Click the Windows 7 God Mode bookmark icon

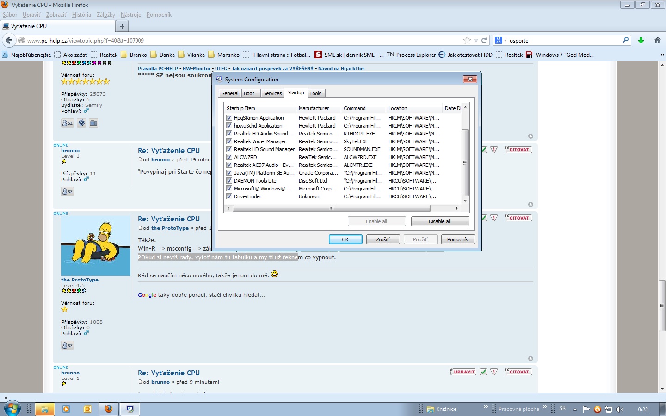[529, 55]
